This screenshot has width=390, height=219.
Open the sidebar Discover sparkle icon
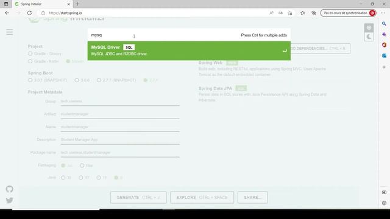click(x=384, y=34)
